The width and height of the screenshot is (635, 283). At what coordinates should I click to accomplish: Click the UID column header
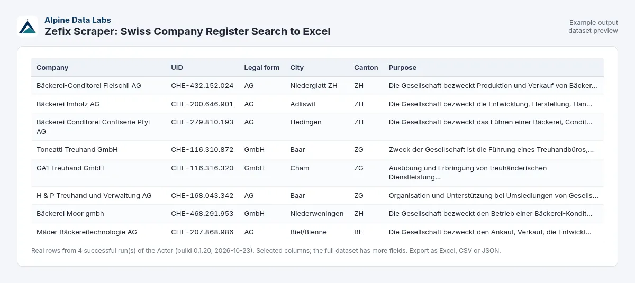(177, 68)
